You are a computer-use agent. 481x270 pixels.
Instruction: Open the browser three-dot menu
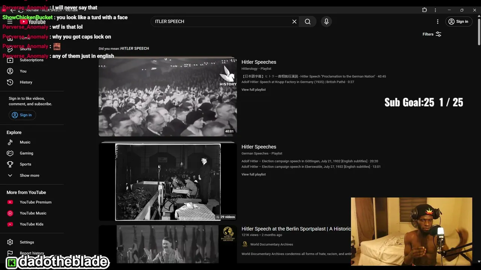tap(435, 10)
